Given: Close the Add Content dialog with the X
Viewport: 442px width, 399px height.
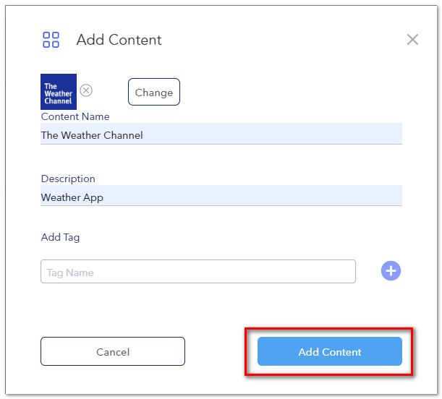Looking at the screenshot, I should click(412, 40).
